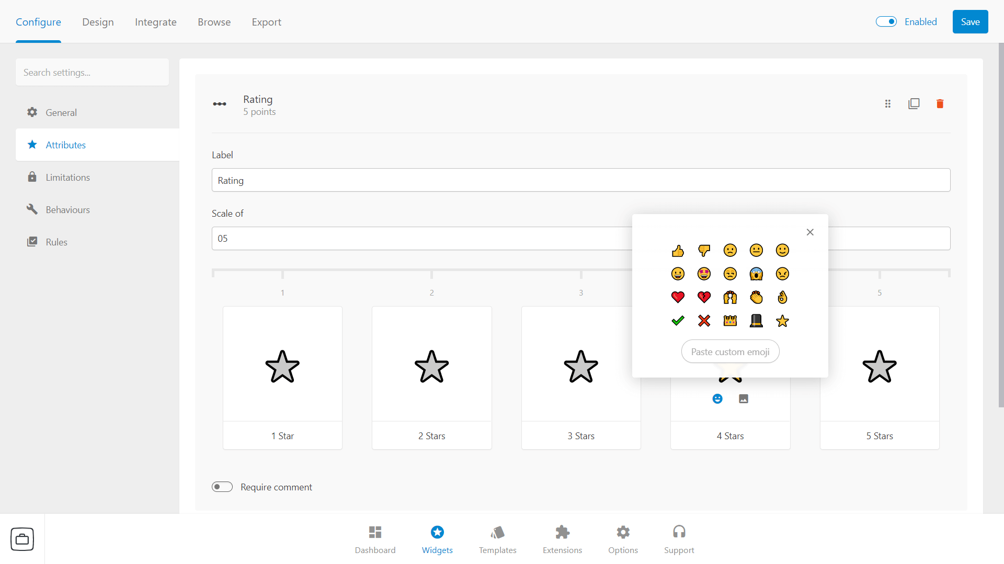The width and height of the screenshot is (1004, 564).
Task: Switch to the Integrate tab
Action: coord(156,22)
